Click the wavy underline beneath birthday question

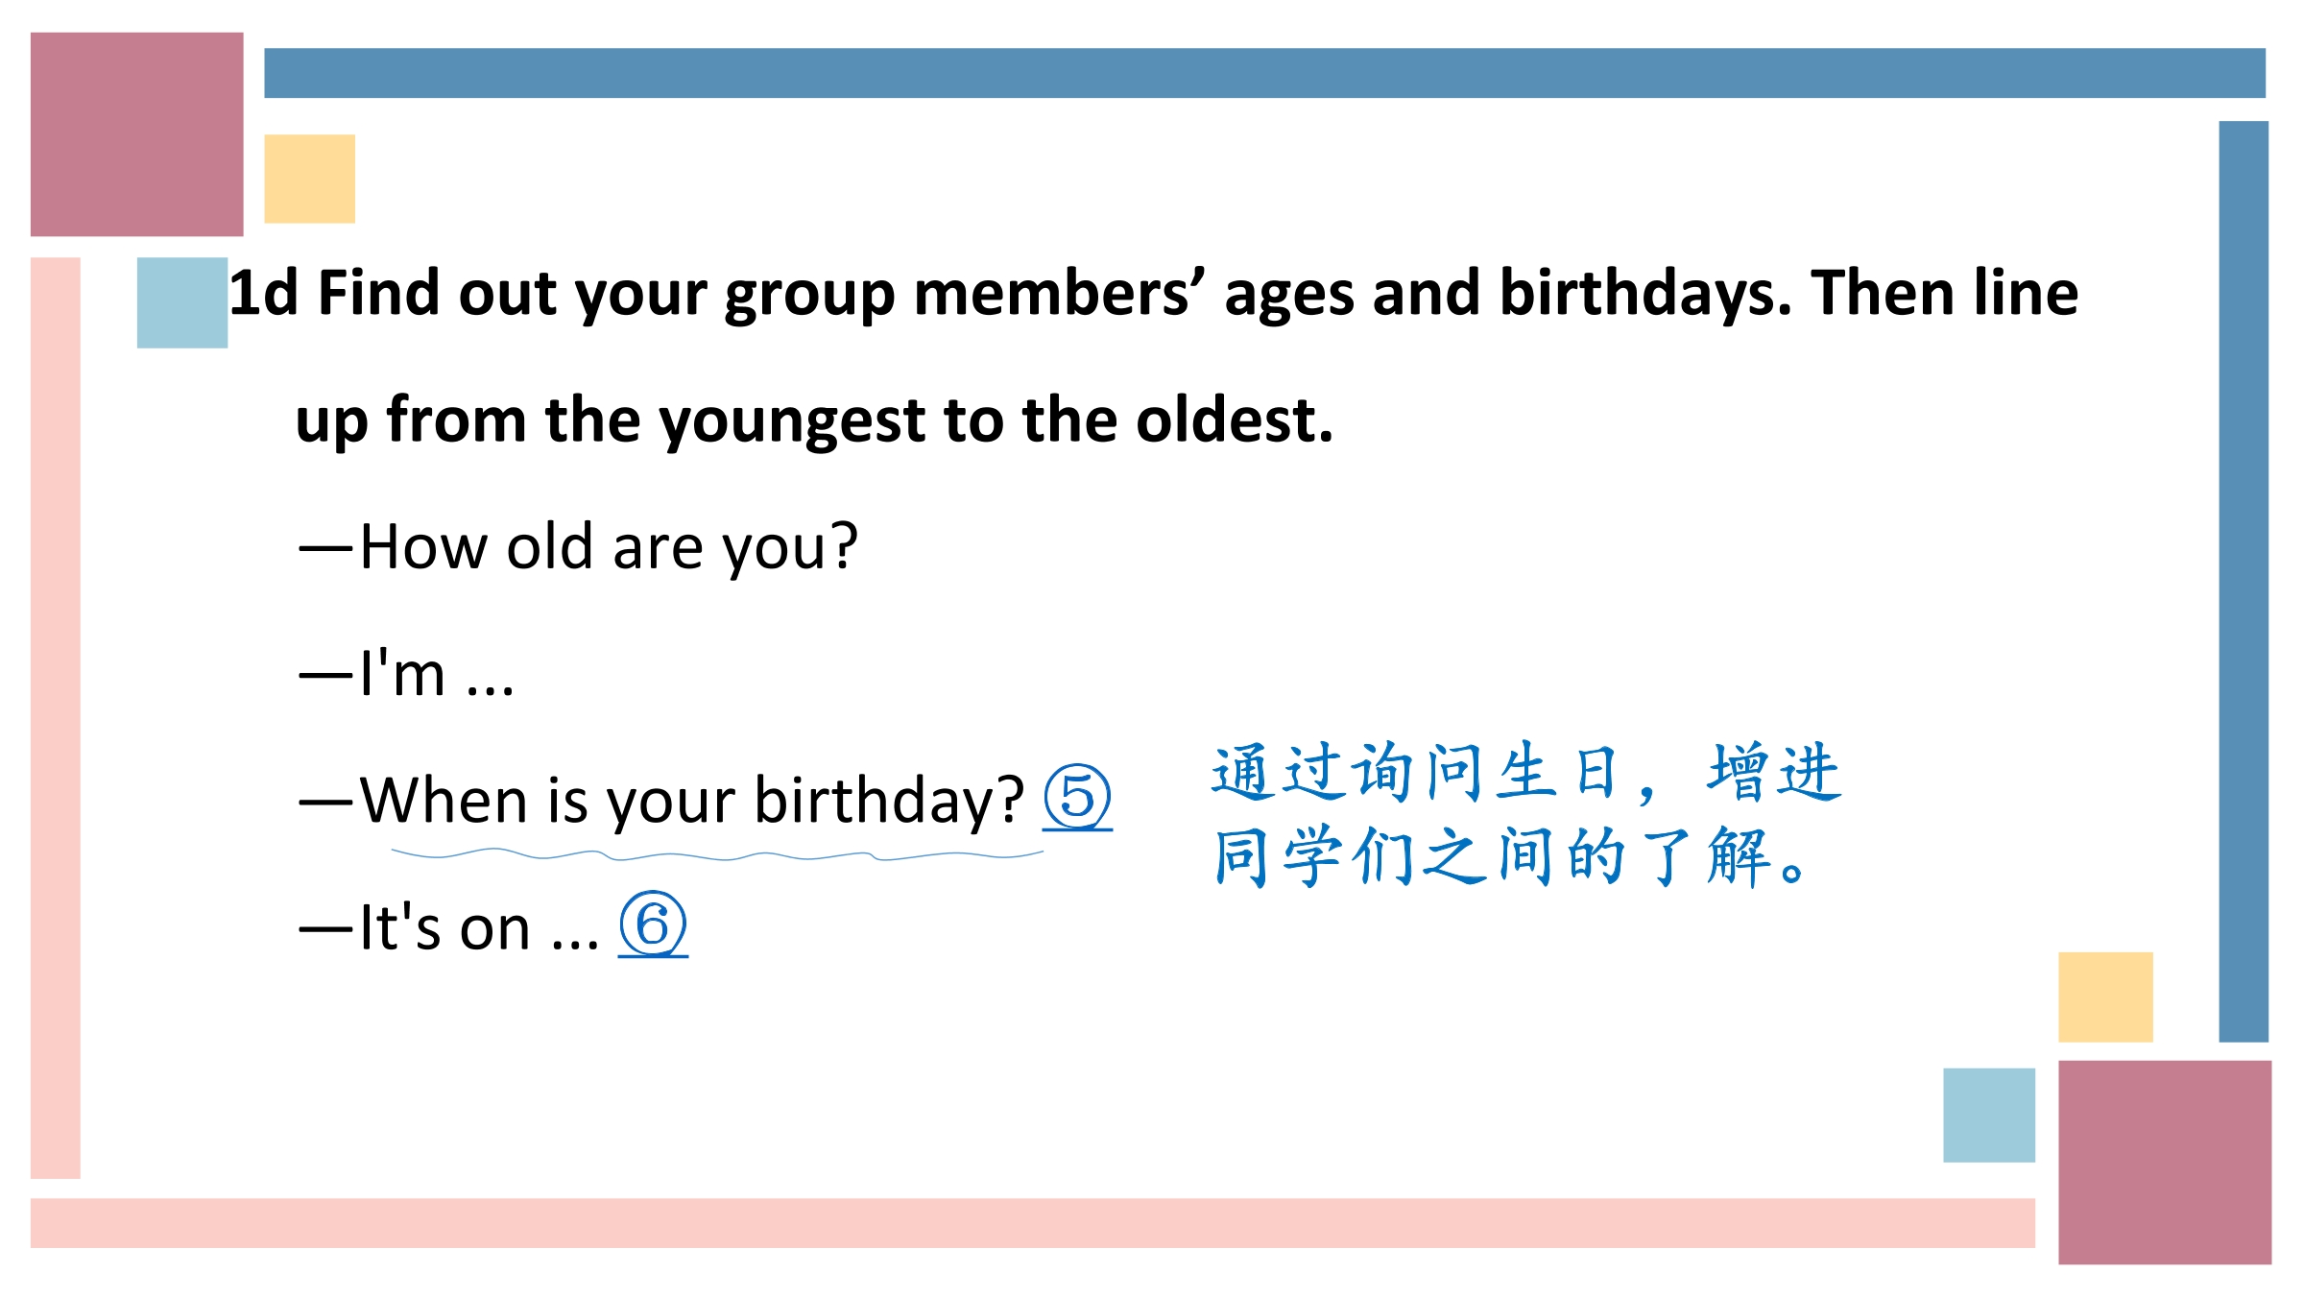click(717, 854)
